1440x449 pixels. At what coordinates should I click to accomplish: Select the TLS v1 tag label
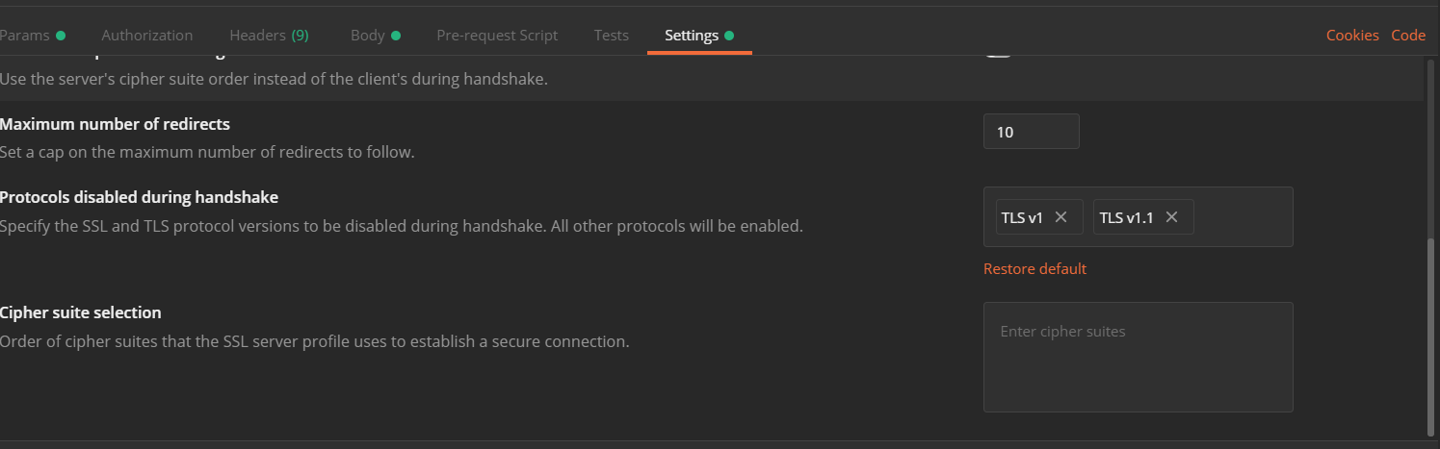1022,217
